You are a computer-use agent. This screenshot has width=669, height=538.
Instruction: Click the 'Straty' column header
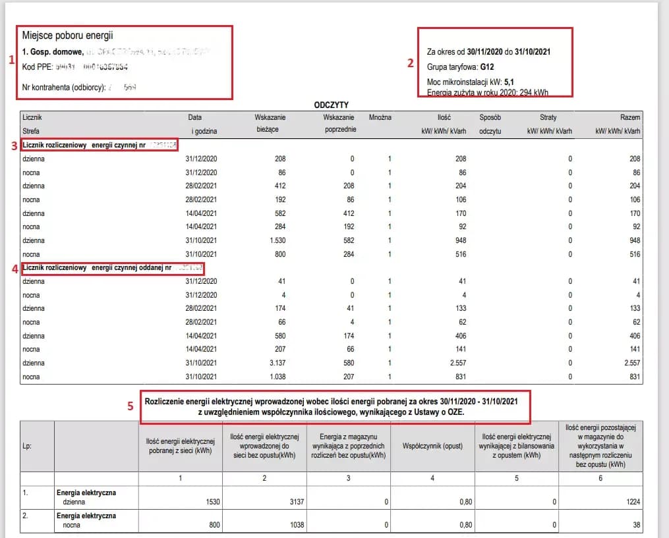(x=548, y=117)
